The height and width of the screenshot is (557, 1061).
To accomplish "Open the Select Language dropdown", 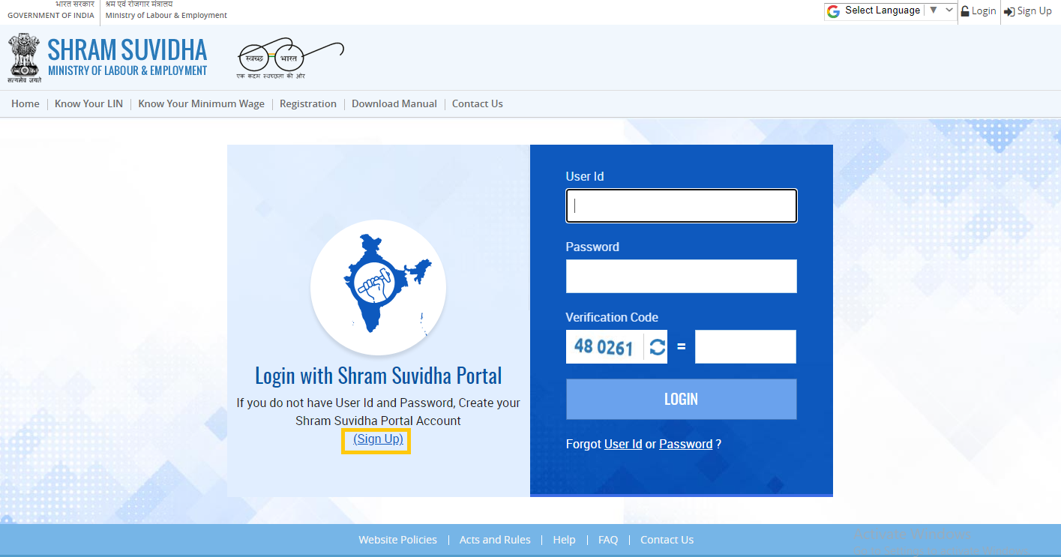I will pyautogui.click(x=890, y=10).
